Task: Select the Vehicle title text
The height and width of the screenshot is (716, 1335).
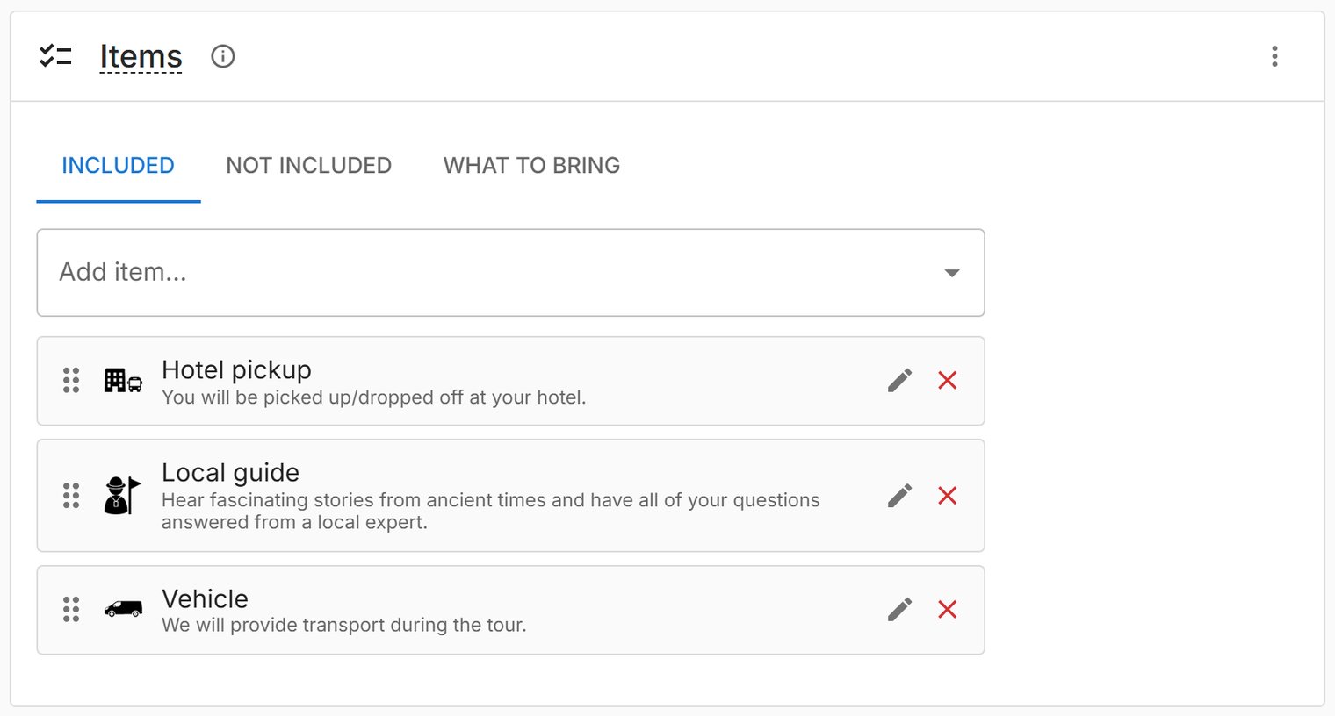Action: point(205,598)
